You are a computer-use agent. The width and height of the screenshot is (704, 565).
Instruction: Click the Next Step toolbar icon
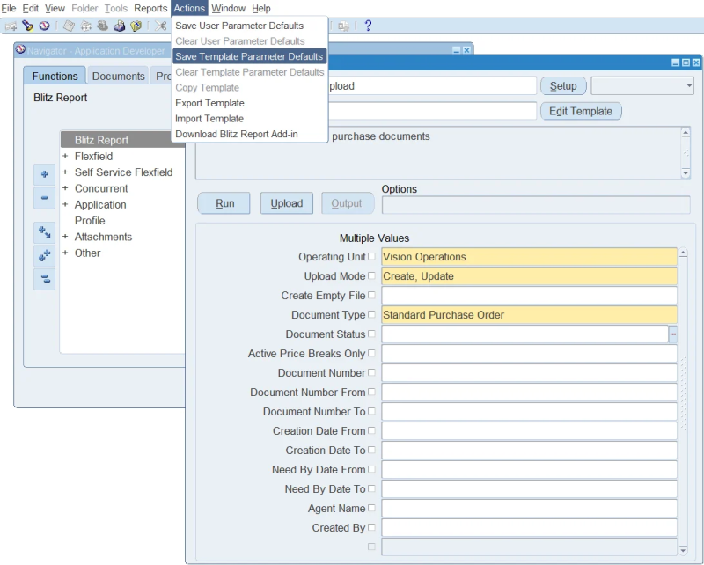coord(85,26)
